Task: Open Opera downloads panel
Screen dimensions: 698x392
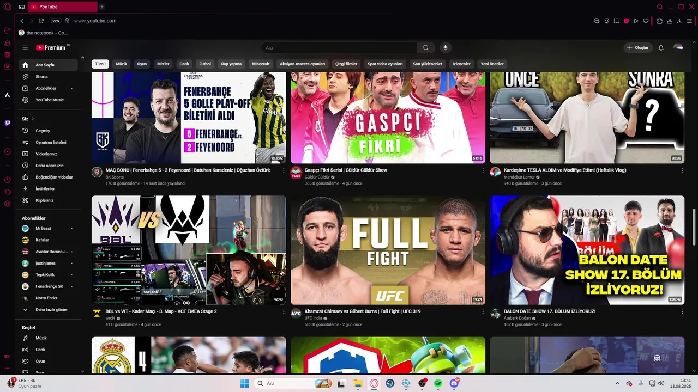Action: [x=679, y=21]
